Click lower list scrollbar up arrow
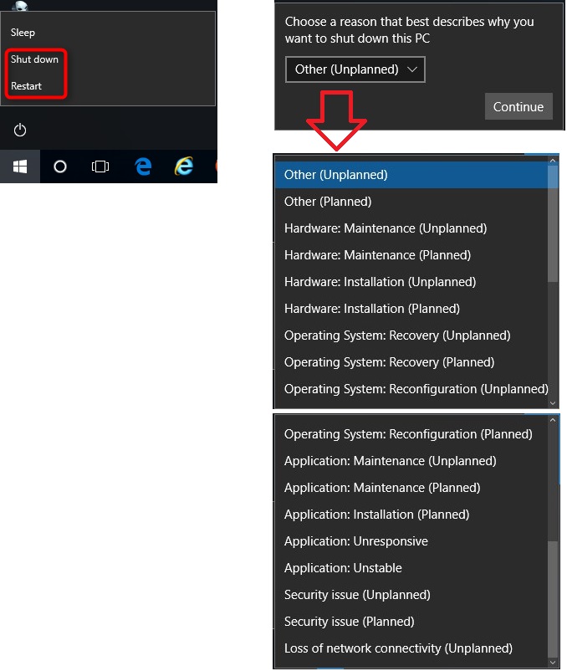This screenshot has height=671, width=567. pyautogui.click(x=553, y=420)
